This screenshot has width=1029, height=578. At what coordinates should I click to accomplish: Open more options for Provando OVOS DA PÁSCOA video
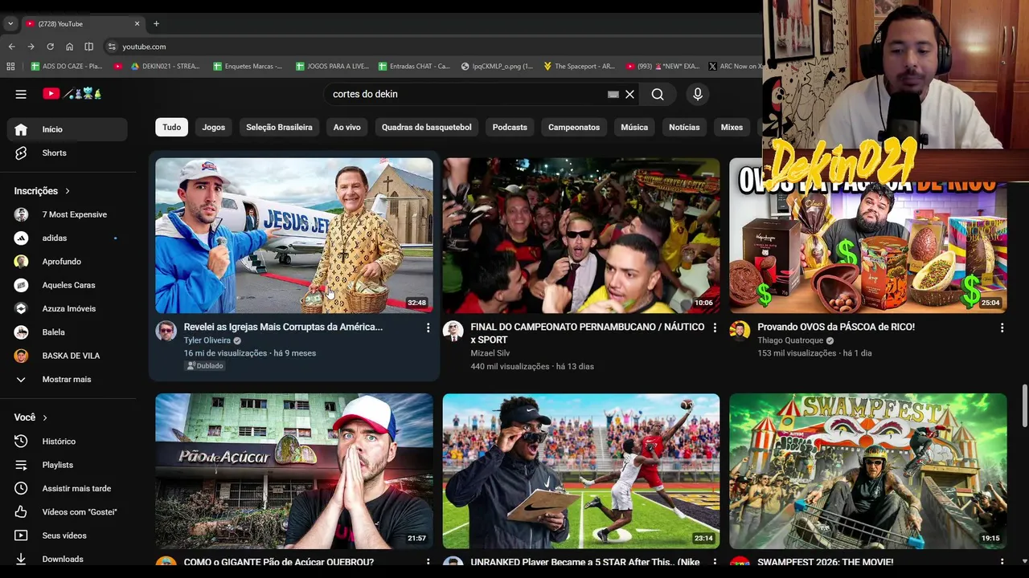tap(1002, 328)
